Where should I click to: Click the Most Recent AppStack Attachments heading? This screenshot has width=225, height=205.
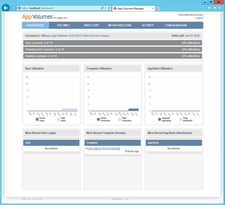point(169,133)
